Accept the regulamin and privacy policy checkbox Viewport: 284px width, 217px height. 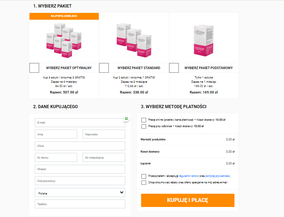pyautogui.click(x=144, y=176)
